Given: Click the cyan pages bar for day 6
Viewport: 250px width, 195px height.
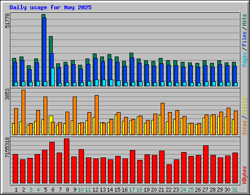Looking at the screenshot, I should 53,77.
